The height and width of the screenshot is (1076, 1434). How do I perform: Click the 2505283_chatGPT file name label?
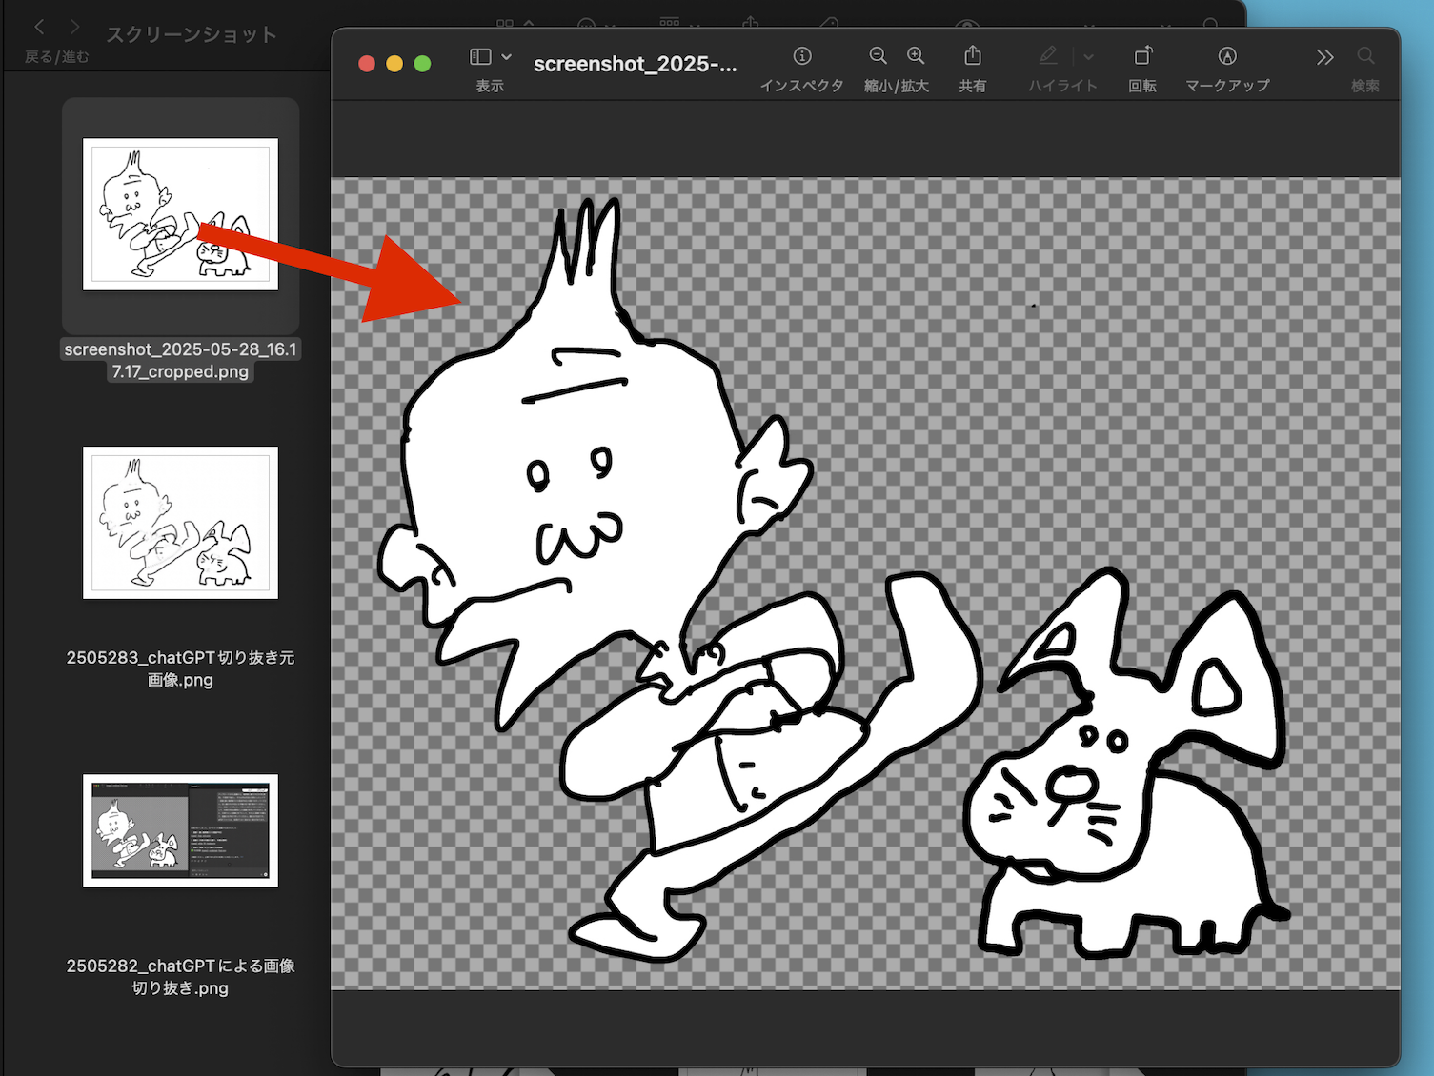(x=180, y=668)
